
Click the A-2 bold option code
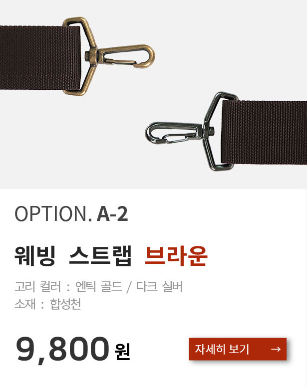tap(112, 214)
